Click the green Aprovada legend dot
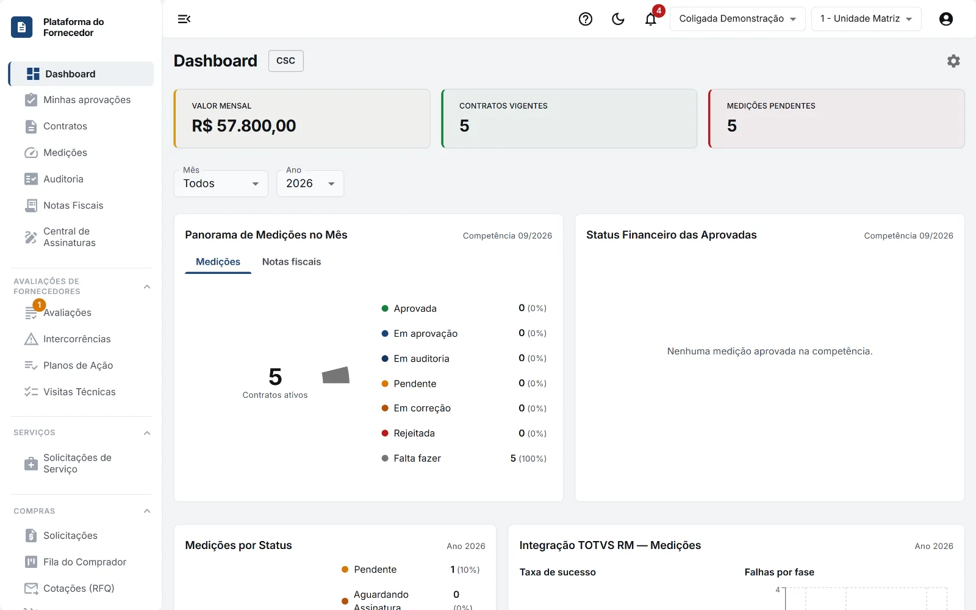The image size is (976, 610). pos(385,309)
